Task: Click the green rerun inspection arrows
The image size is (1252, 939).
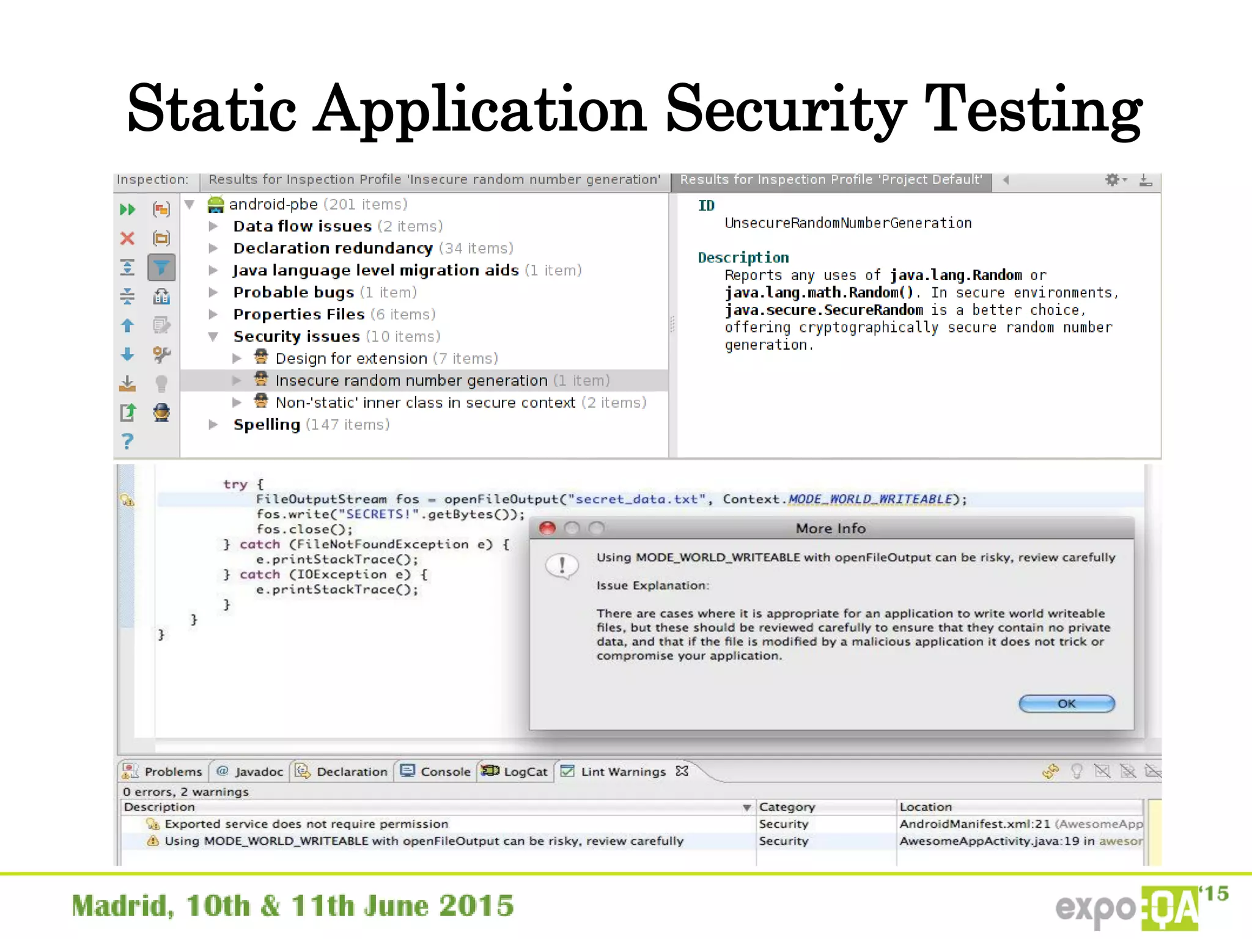Action: pyautogui.click(x=127, y=210)
